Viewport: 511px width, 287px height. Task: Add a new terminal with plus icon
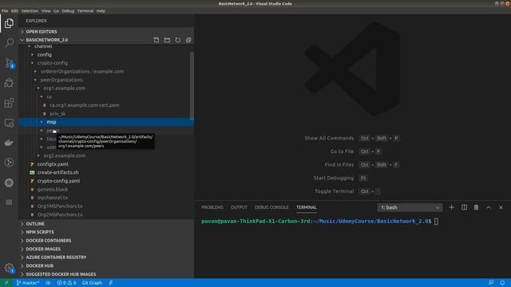pyautogui.click(x=451, y=207)
